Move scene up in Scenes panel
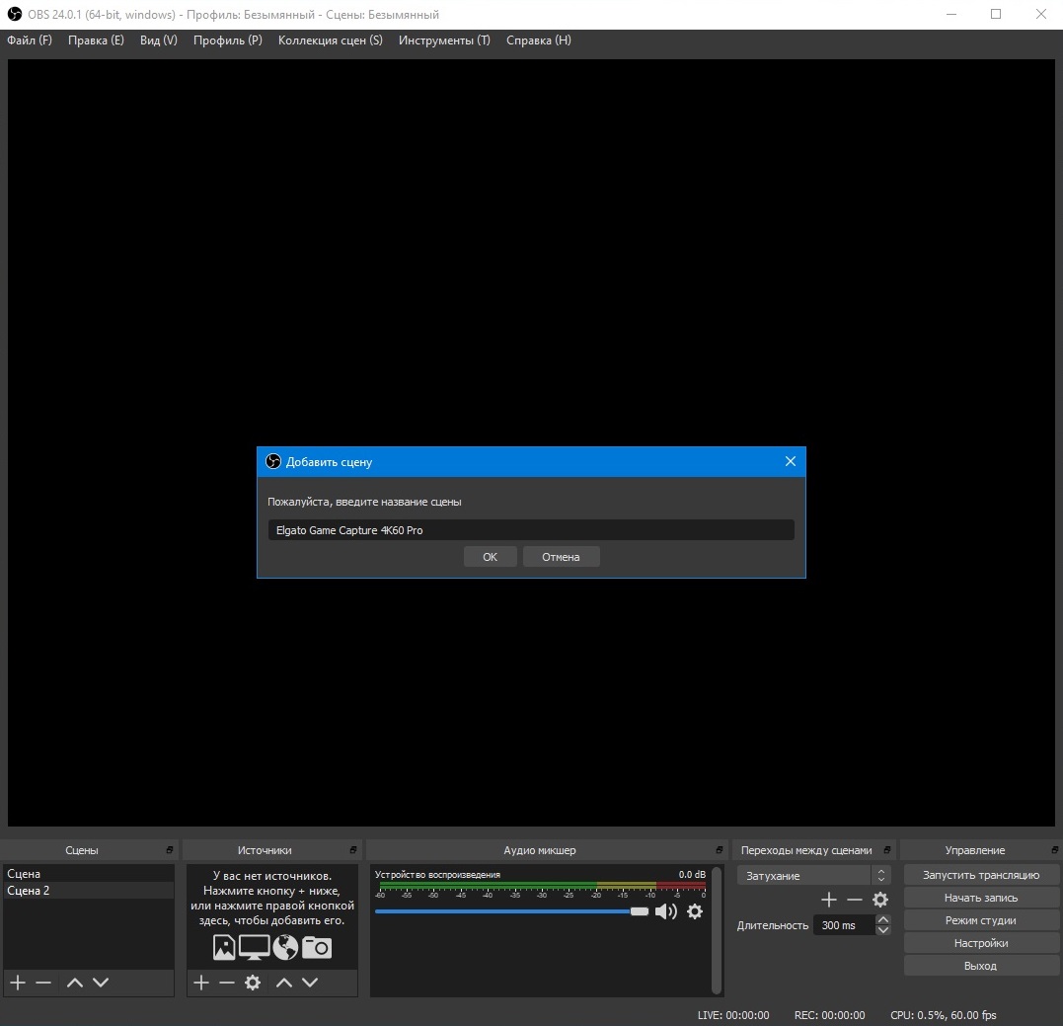 (75, 982)
